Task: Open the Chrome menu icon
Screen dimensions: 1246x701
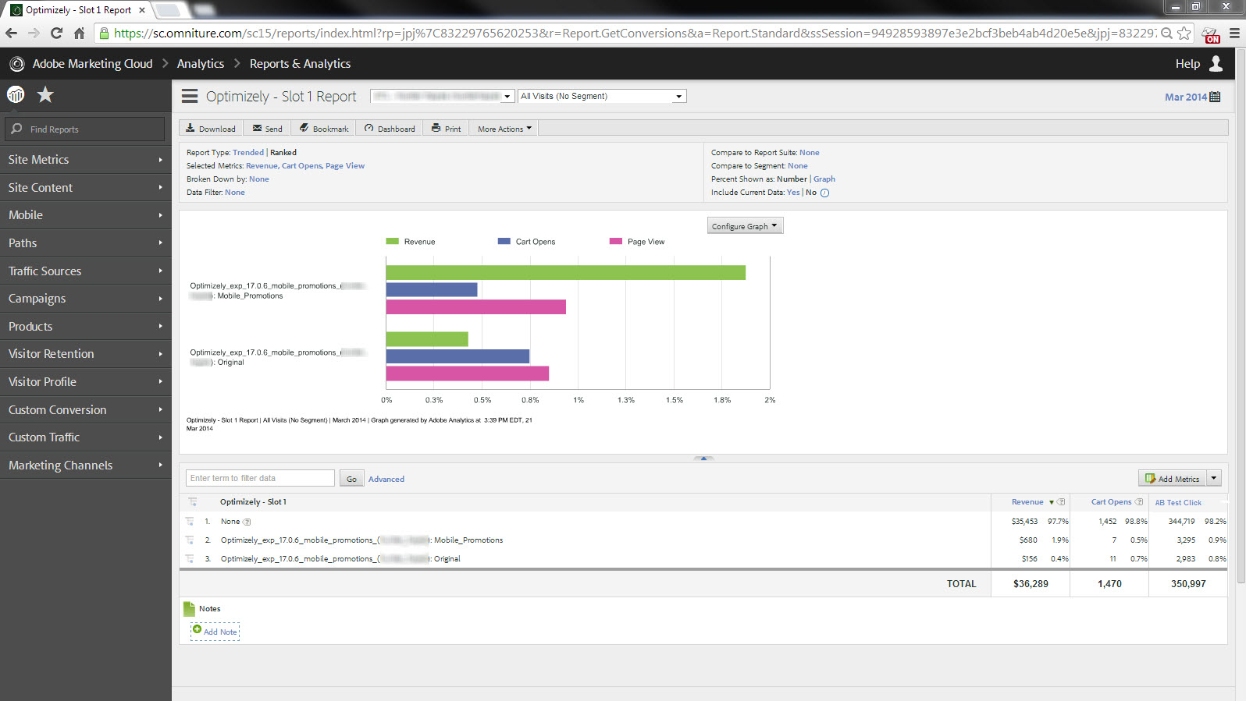Action: tap(1234, 33)
